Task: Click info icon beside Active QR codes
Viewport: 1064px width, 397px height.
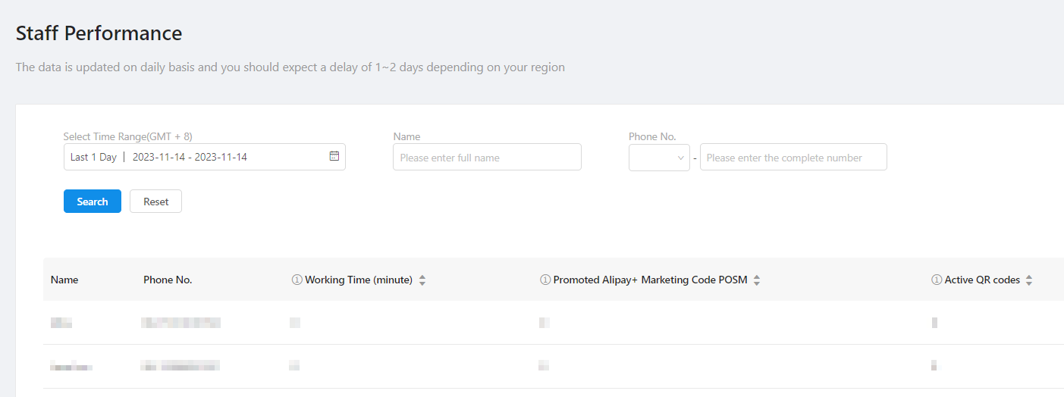Action: click(937, 280)
